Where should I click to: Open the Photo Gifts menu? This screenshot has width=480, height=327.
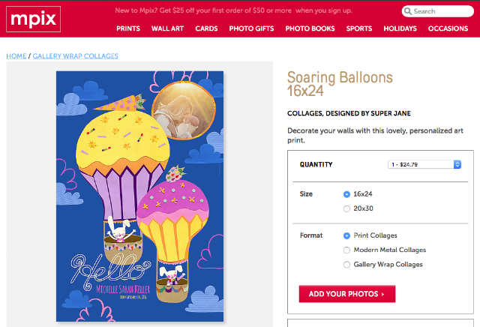[251, 28]
